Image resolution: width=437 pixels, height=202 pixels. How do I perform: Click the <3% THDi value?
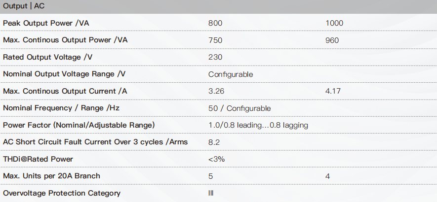216,159
